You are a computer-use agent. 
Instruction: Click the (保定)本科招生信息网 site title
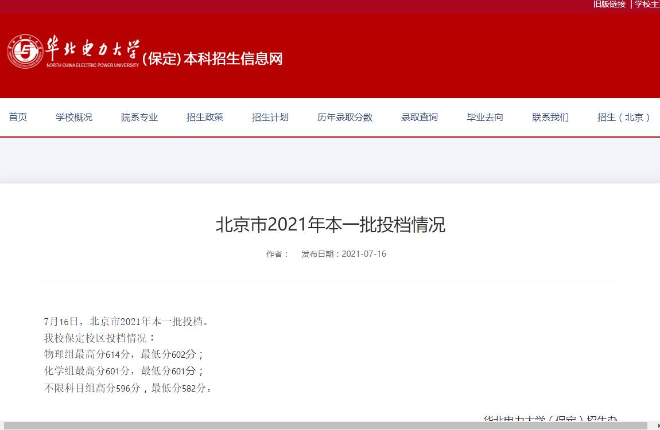point(212,59)
